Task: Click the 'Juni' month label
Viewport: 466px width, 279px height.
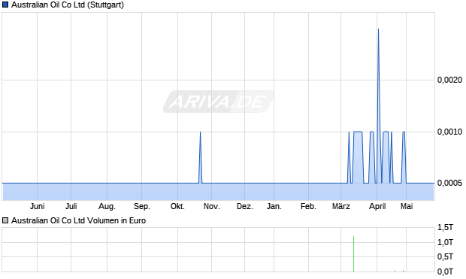Action: click(37, 206)
